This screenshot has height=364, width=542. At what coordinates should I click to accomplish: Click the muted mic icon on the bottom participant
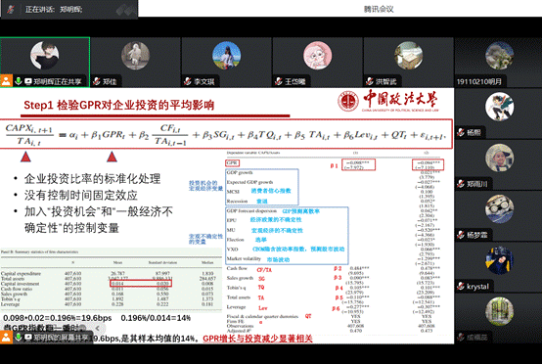tap(461, 337)
